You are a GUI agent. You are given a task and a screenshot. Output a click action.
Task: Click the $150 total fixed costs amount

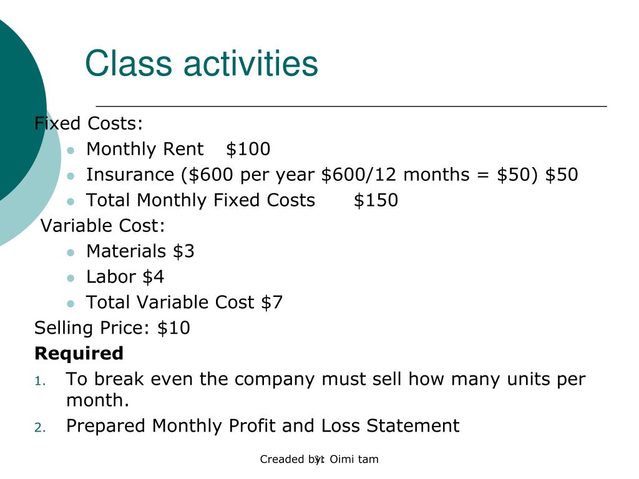pyautogui.click(x=376, y=200)
